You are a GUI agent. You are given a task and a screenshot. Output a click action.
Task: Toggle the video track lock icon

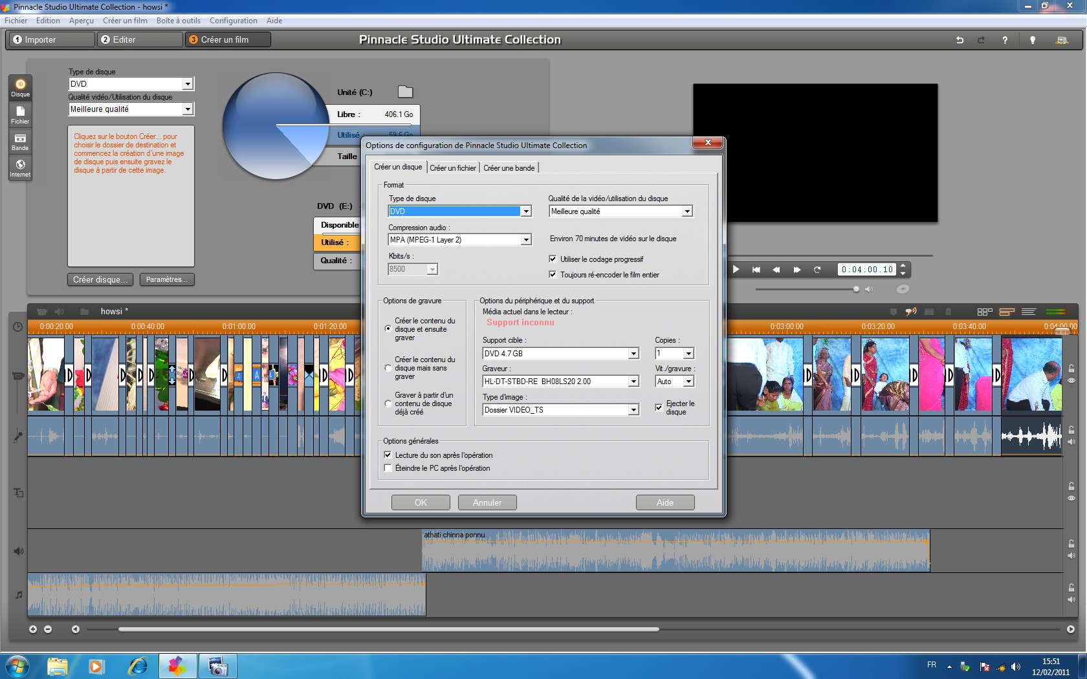click(1071, 368)
